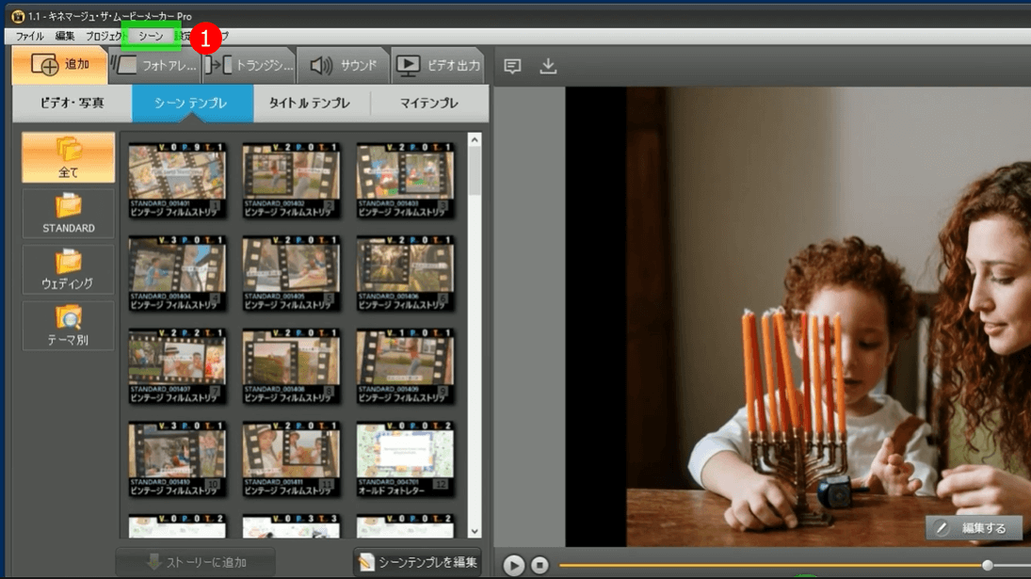Click the シーンテンプレを編集 button
Viewport: 1031px width, 579px height.
click(x=417, y=563)
